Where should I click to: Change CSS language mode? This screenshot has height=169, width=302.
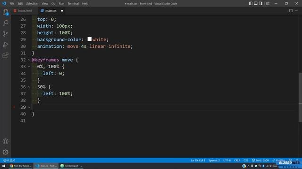pyautogui.click(x=246, y=160)
